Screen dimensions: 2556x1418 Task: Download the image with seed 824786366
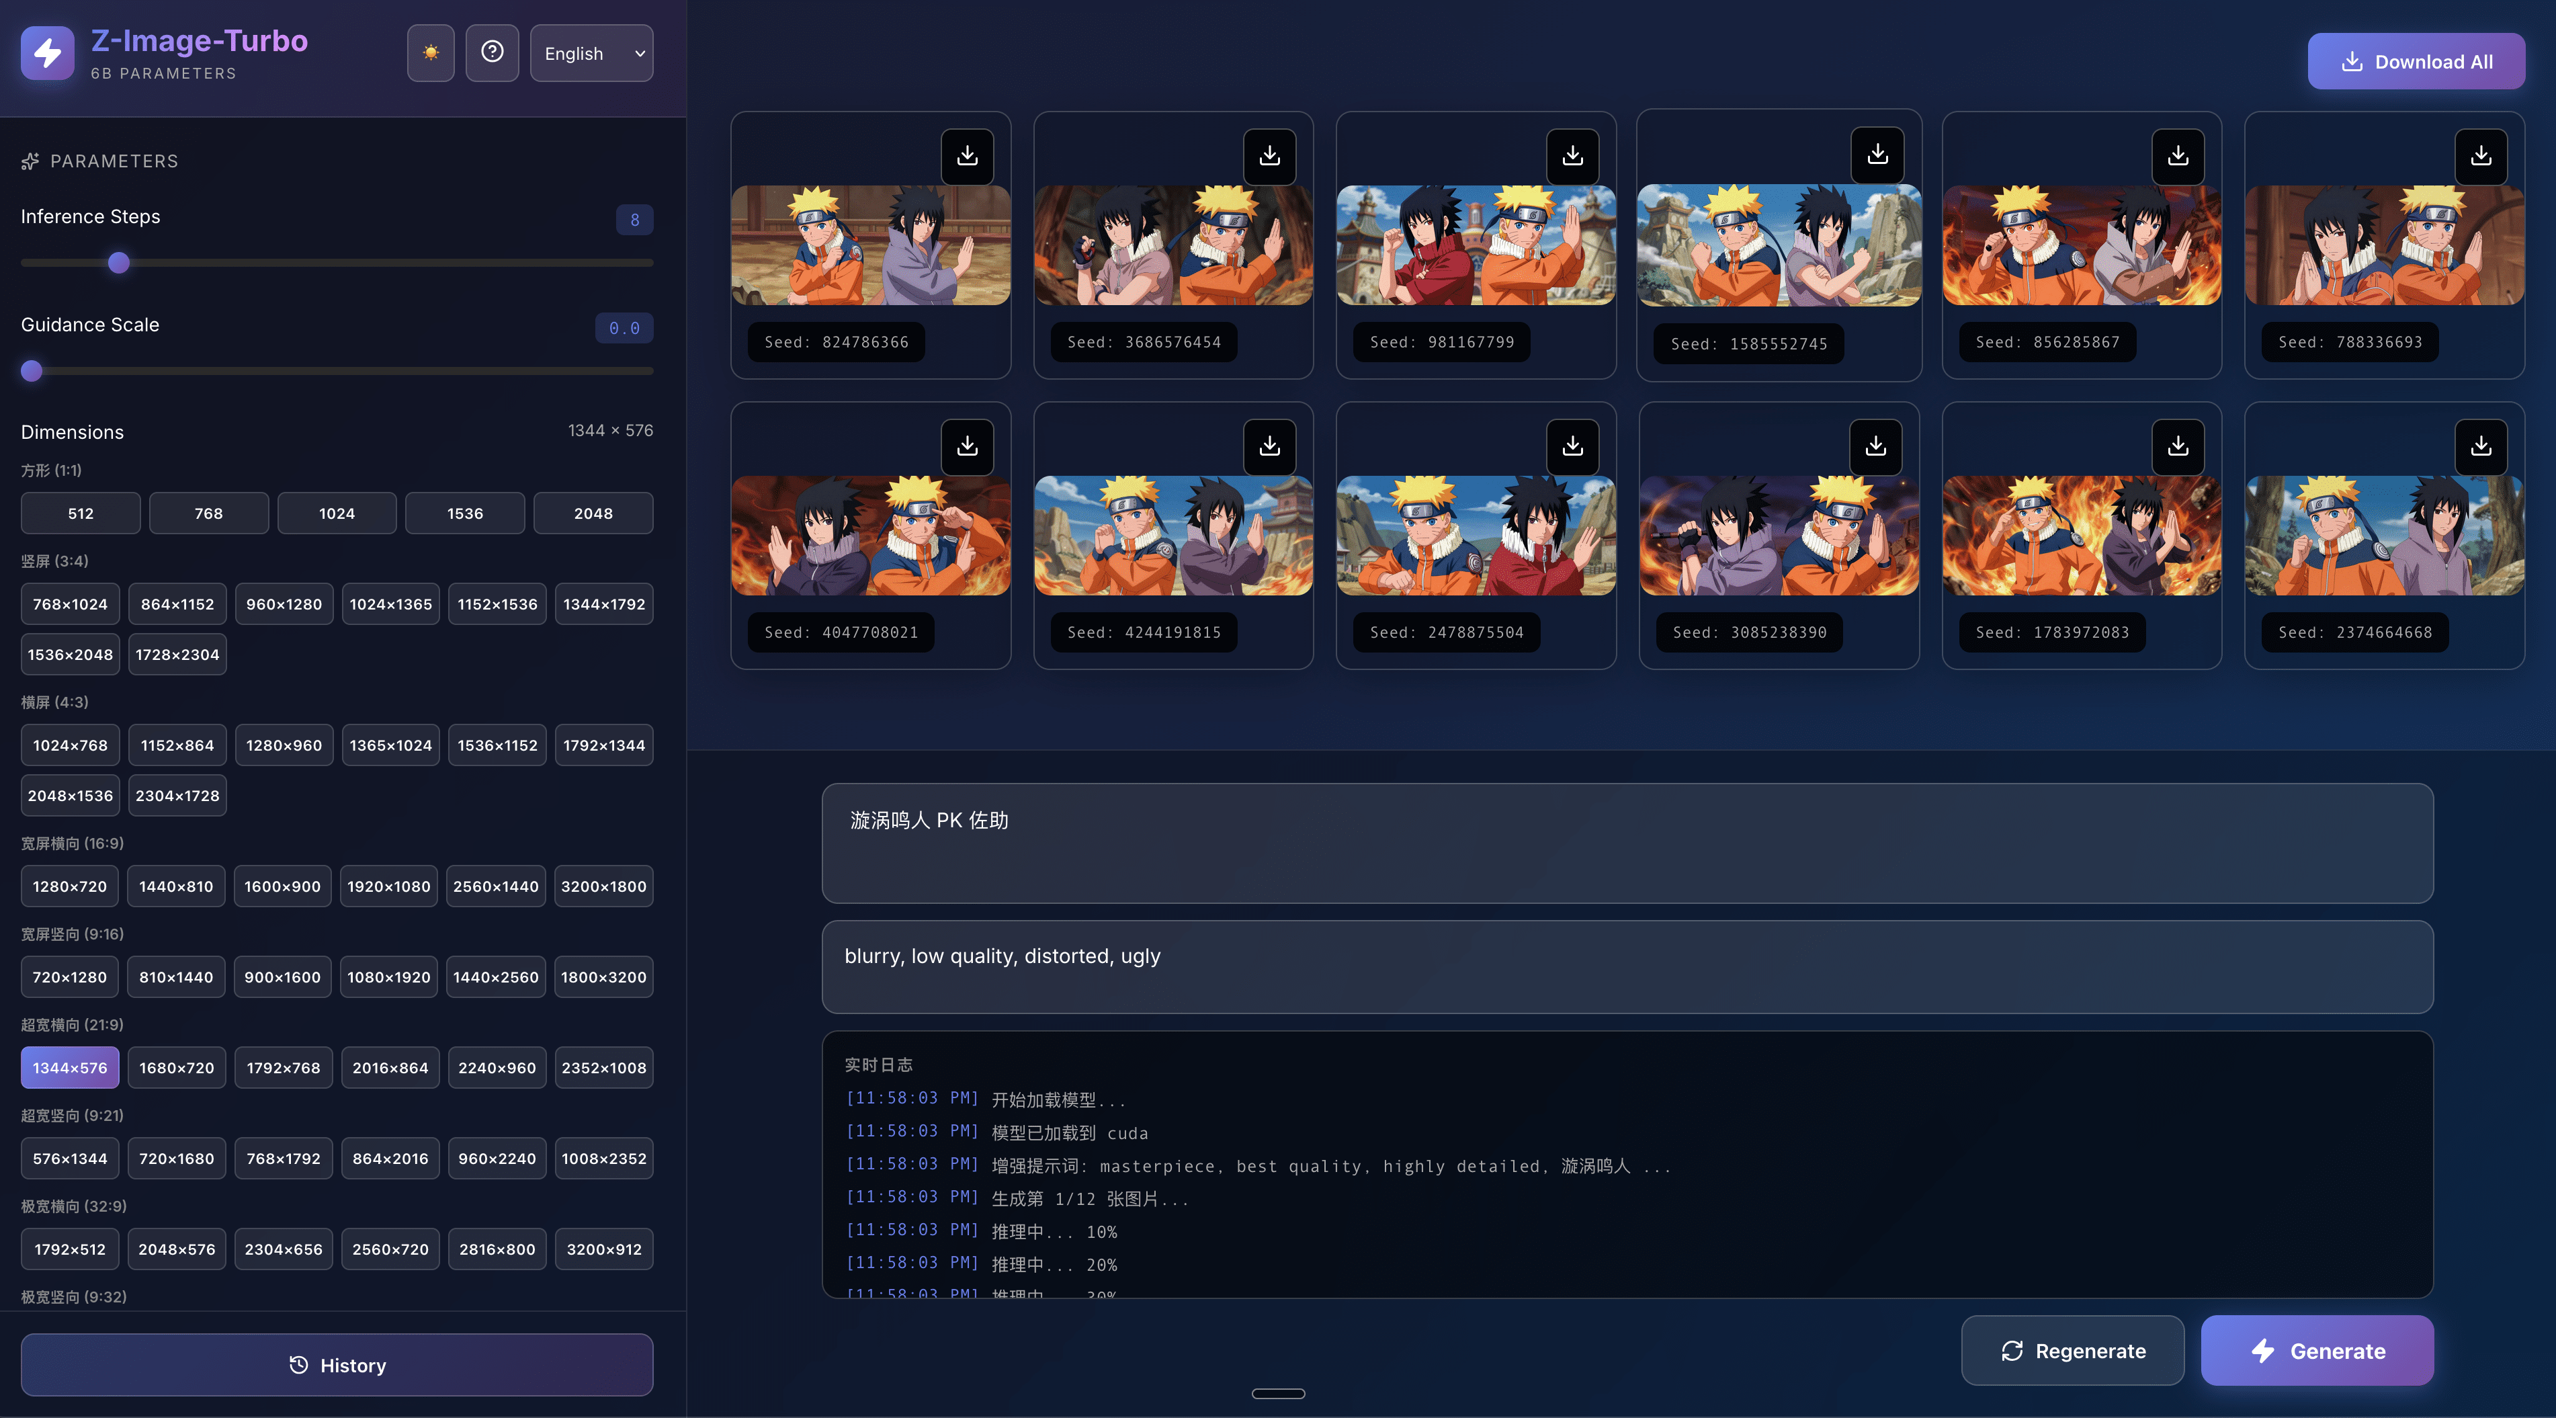966,156
